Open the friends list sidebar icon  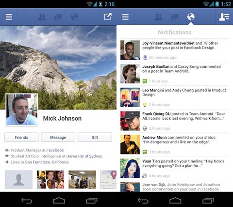[224, 17]
